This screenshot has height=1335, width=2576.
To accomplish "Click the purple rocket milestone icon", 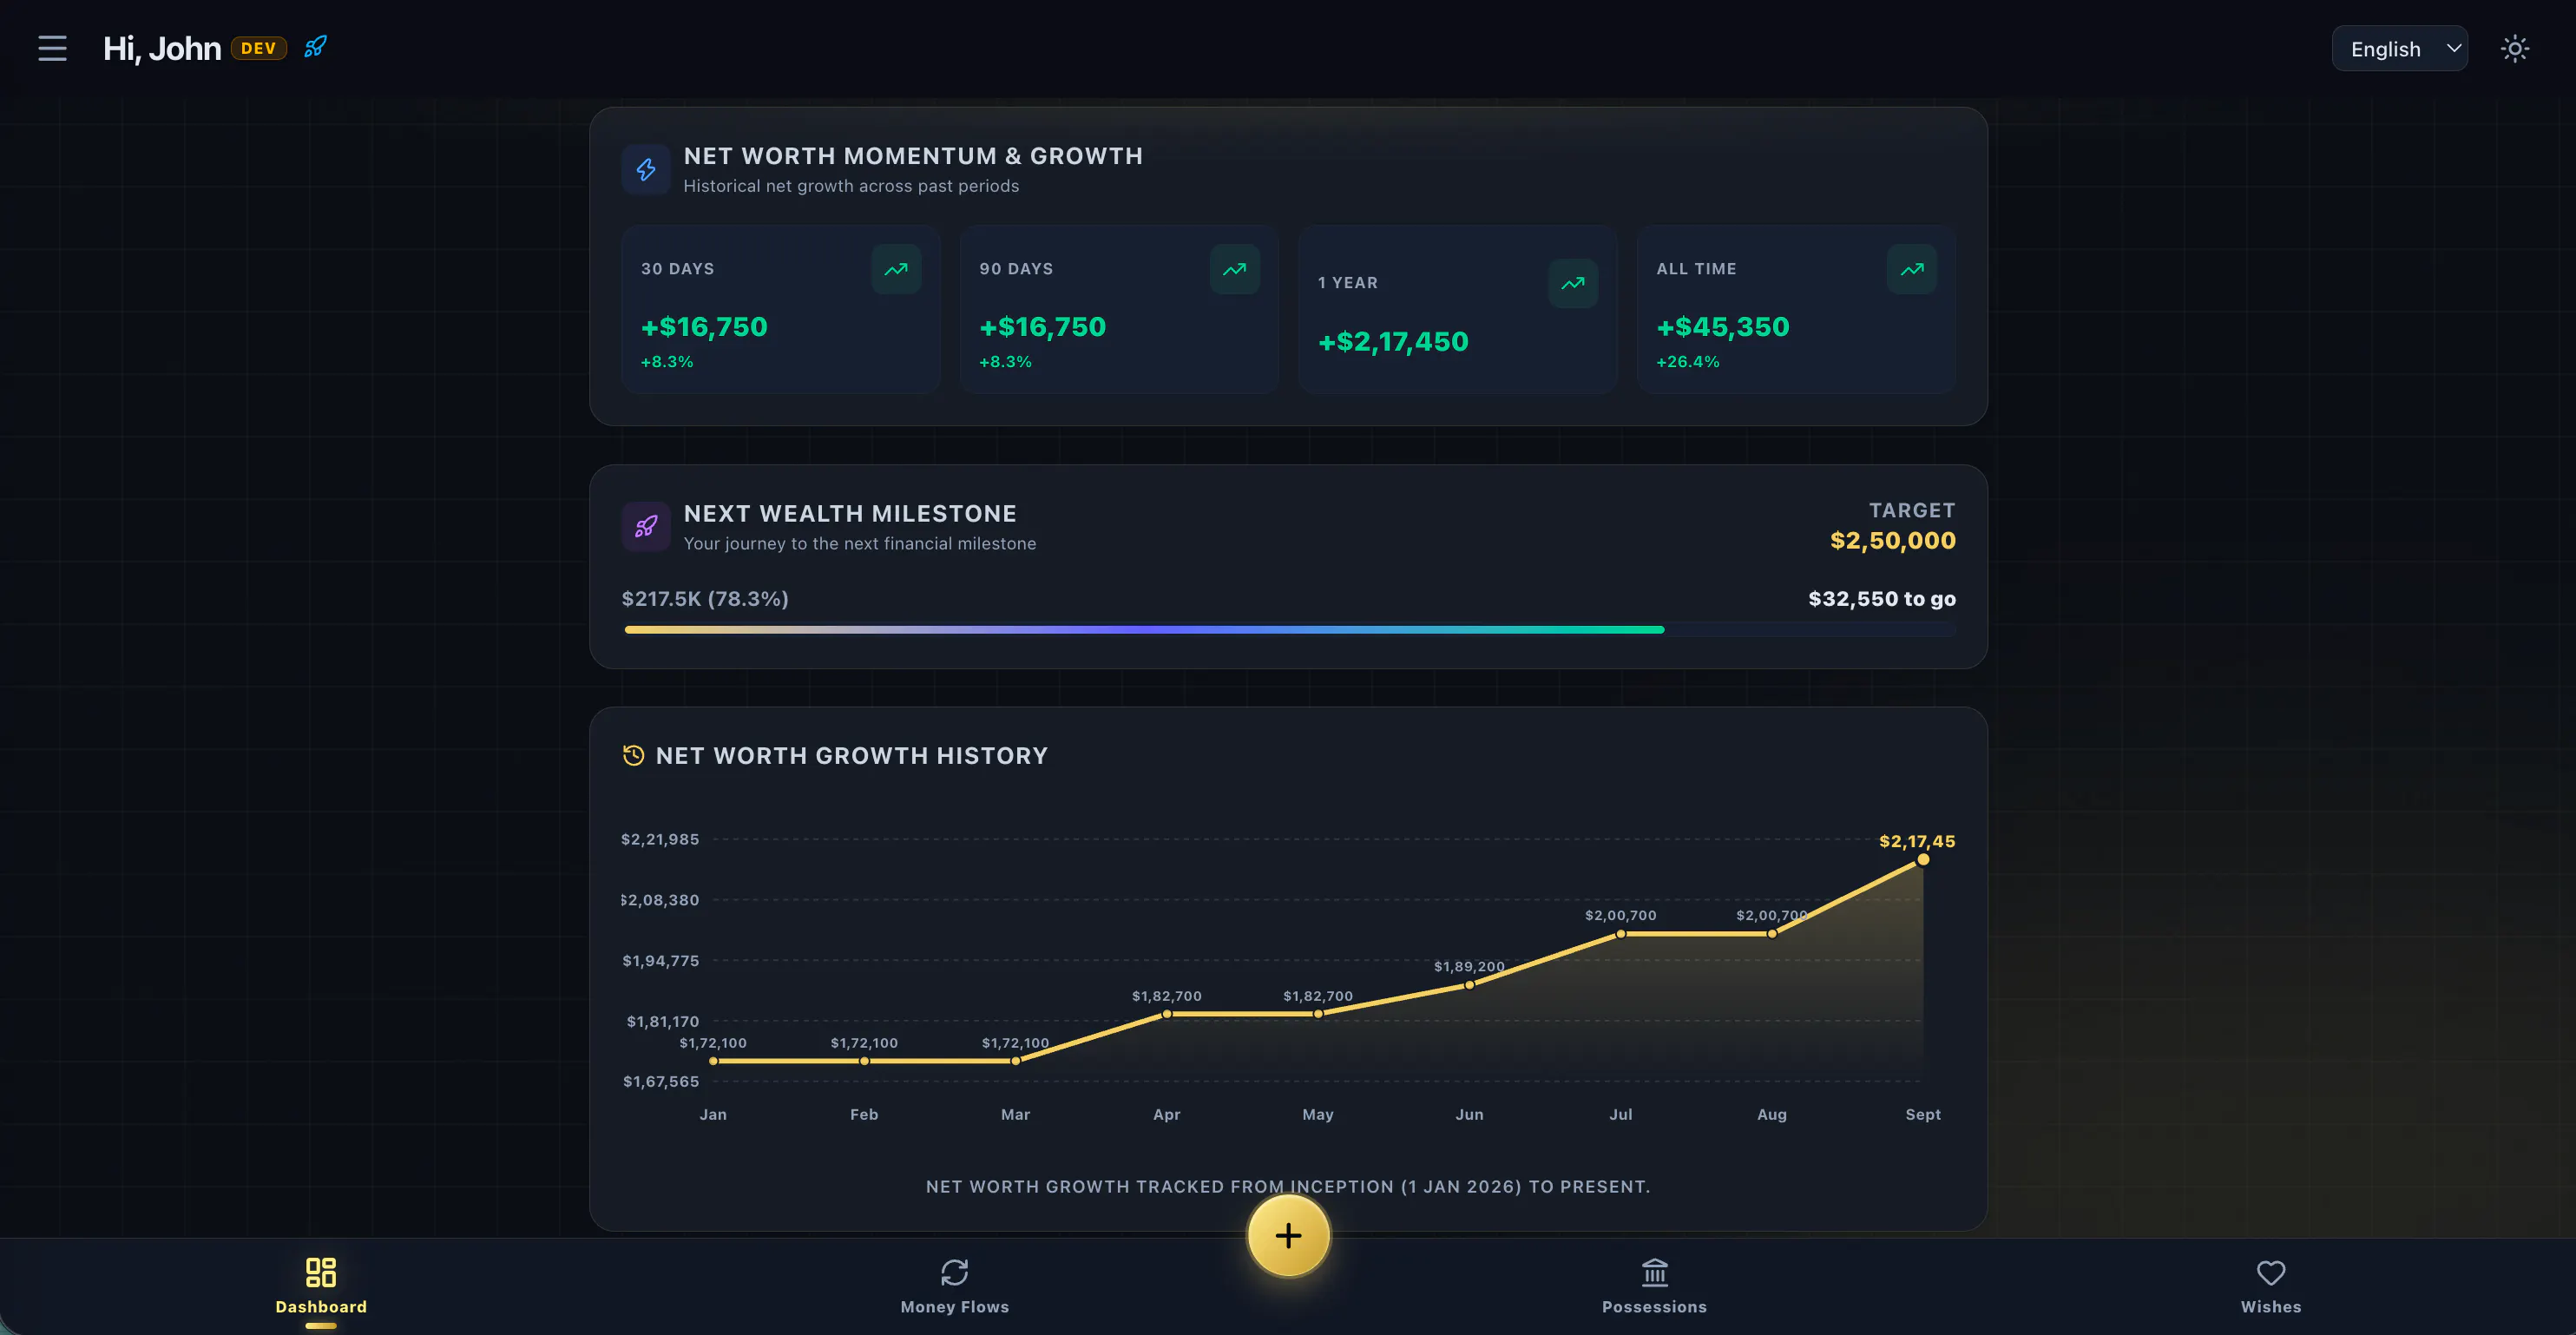I will point(646,526).
